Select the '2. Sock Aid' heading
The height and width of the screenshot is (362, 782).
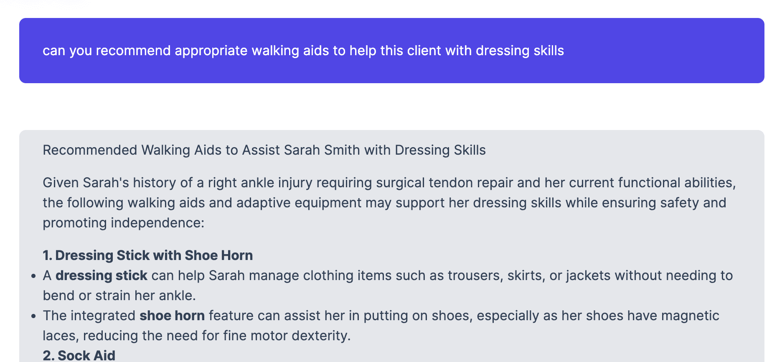pyautogui.click(x=79, y=355)
